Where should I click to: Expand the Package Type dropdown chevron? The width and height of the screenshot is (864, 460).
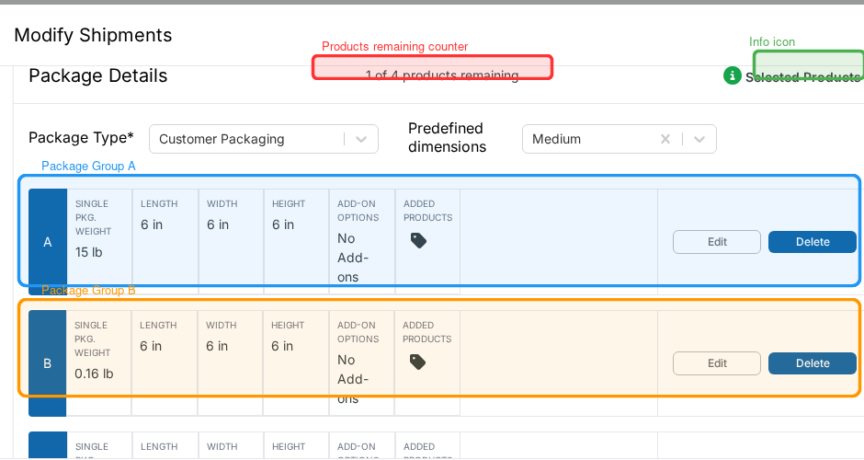(x=361, y=139)
